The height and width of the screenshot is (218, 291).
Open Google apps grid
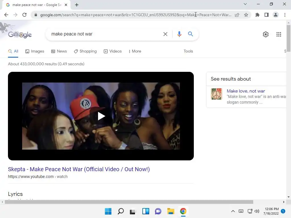click(x=278, y=34)
